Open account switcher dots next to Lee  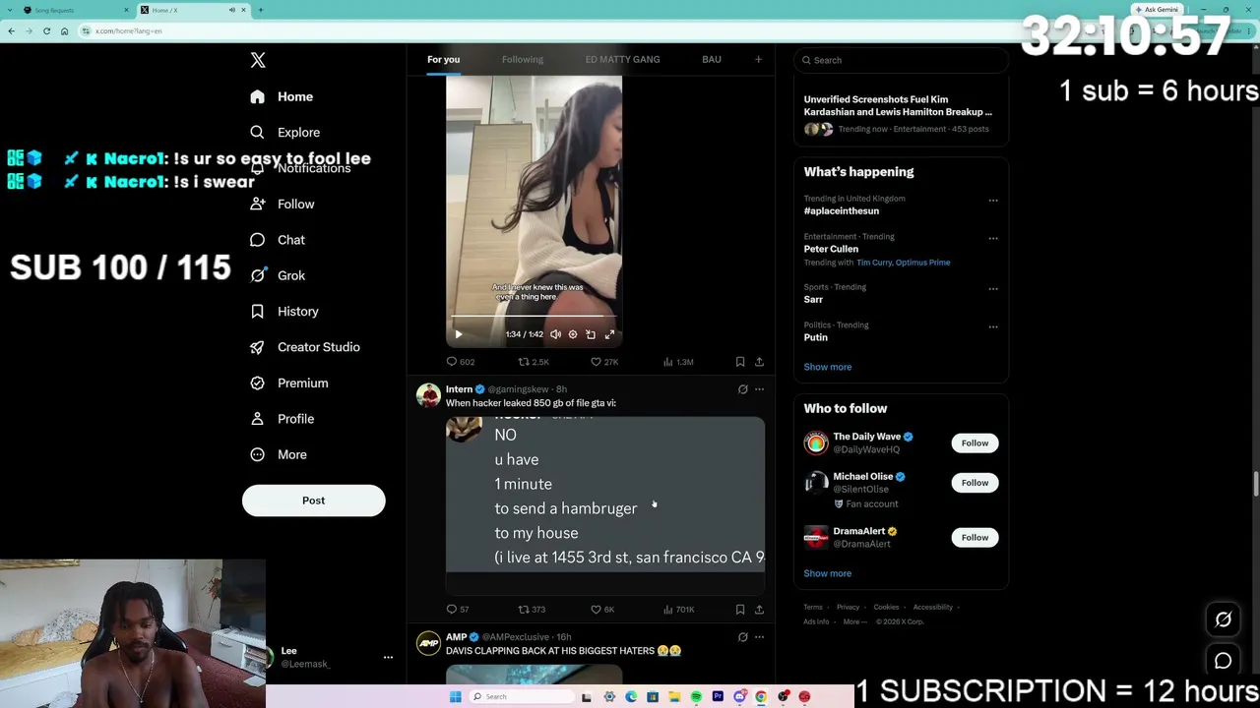click(388, 657)
